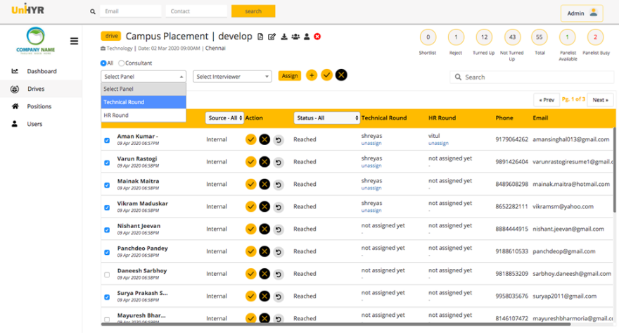
Task: Click the Turned Up count circle
Action: pos(484,37)
